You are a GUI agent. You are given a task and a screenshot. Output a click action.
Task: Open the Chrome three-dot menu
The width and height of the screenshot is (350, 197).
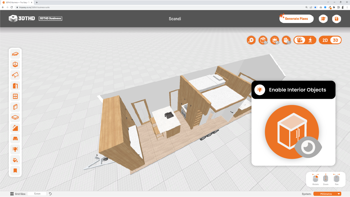347,7
